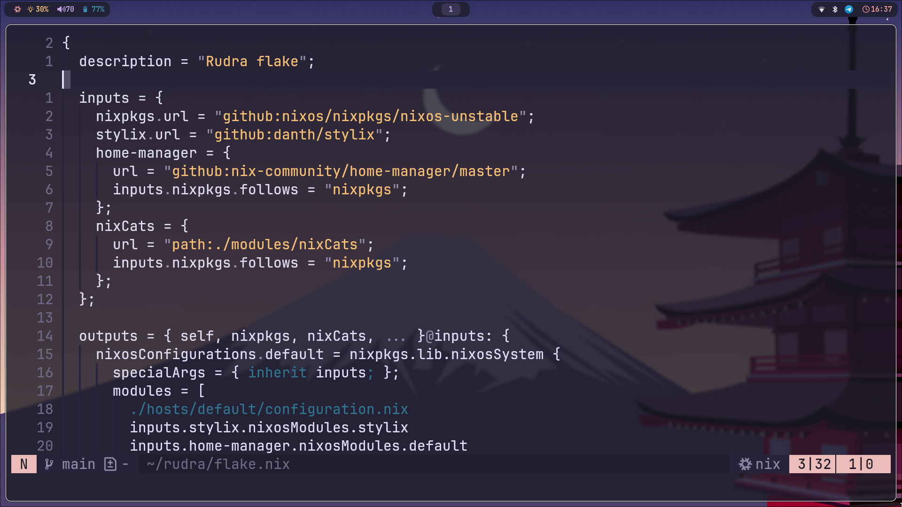Open the Telegram tray icon
The width and height of the screenshot is (902, 507).
coord(849,9)
